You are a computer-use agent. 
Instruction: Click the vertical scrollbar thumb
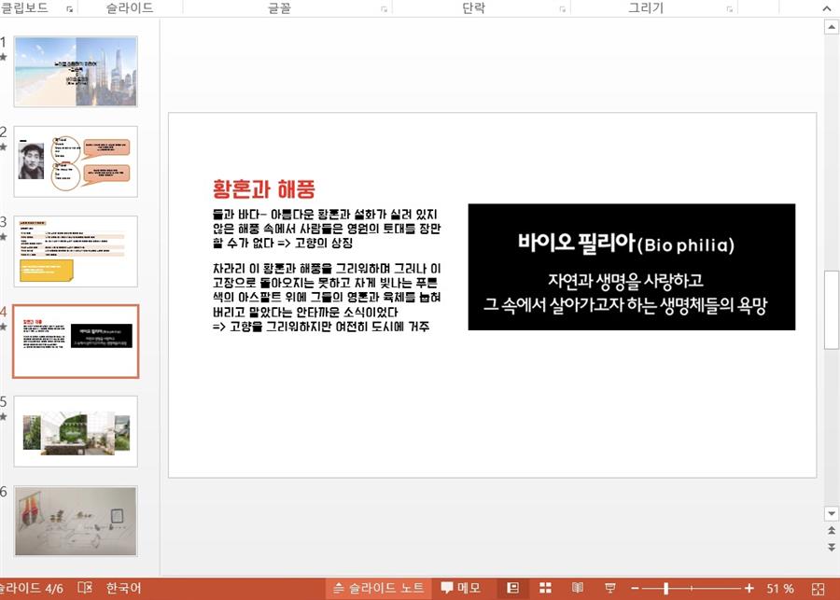(x=831, y=310)
